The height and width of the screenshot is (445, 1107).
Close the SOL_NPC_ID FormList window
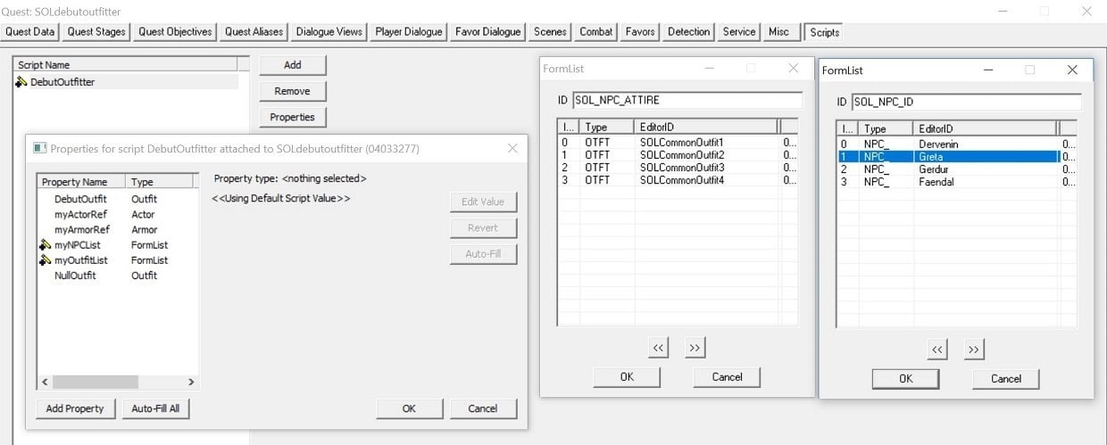(x=1072, y=70)
